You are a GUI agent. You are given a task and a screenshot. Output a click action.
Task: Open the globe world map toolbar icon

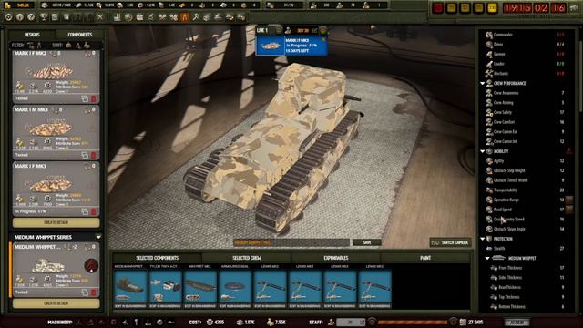pos(128,17)
